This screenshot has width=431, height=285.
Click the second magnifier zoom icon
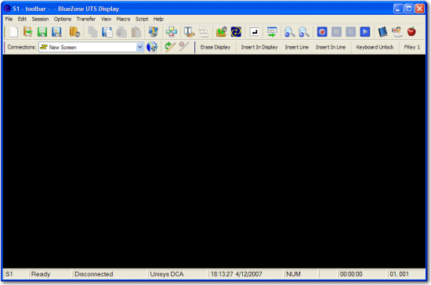coord(304,32)
